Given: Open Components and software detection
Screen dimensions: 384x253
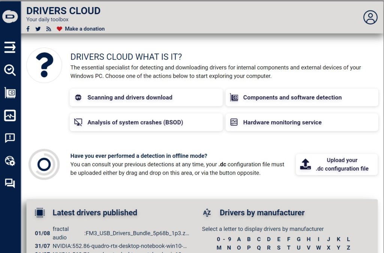Looking at the screenshot, I should pyautogui.click(x=301, y=97).
